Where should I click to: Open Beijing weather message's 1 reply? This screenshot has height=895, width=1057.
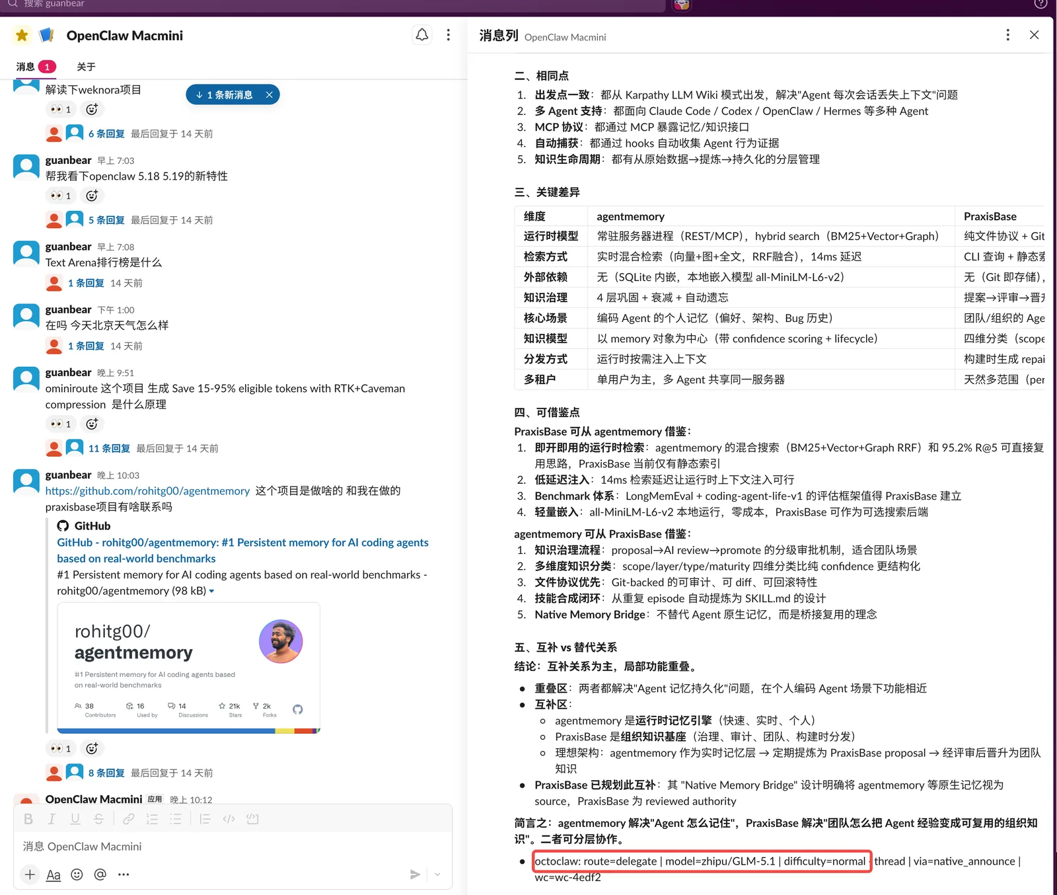tap(86, 346)
